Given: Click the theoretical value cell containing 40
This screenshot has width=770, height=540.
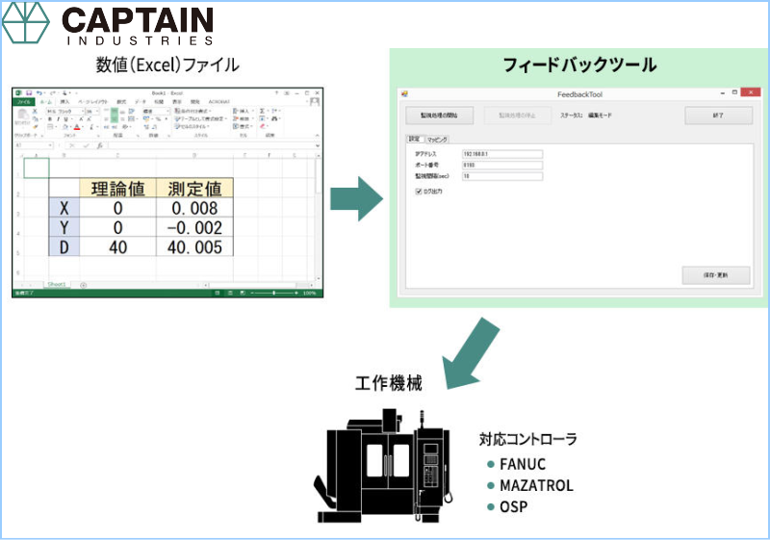Looking at the screenshot, I should pos(117,247).
